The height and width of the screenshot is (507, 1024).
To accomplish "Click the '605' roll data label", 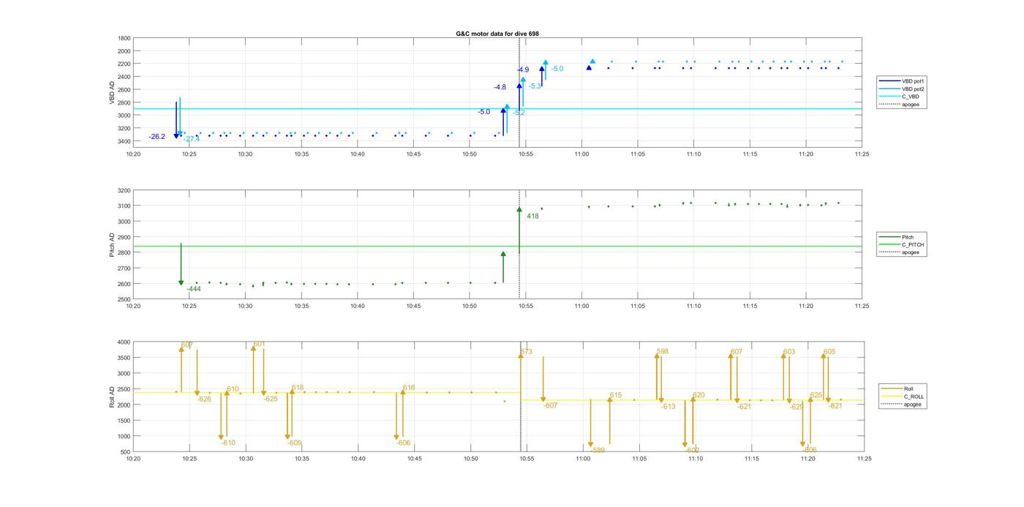I will coord(829,352).
